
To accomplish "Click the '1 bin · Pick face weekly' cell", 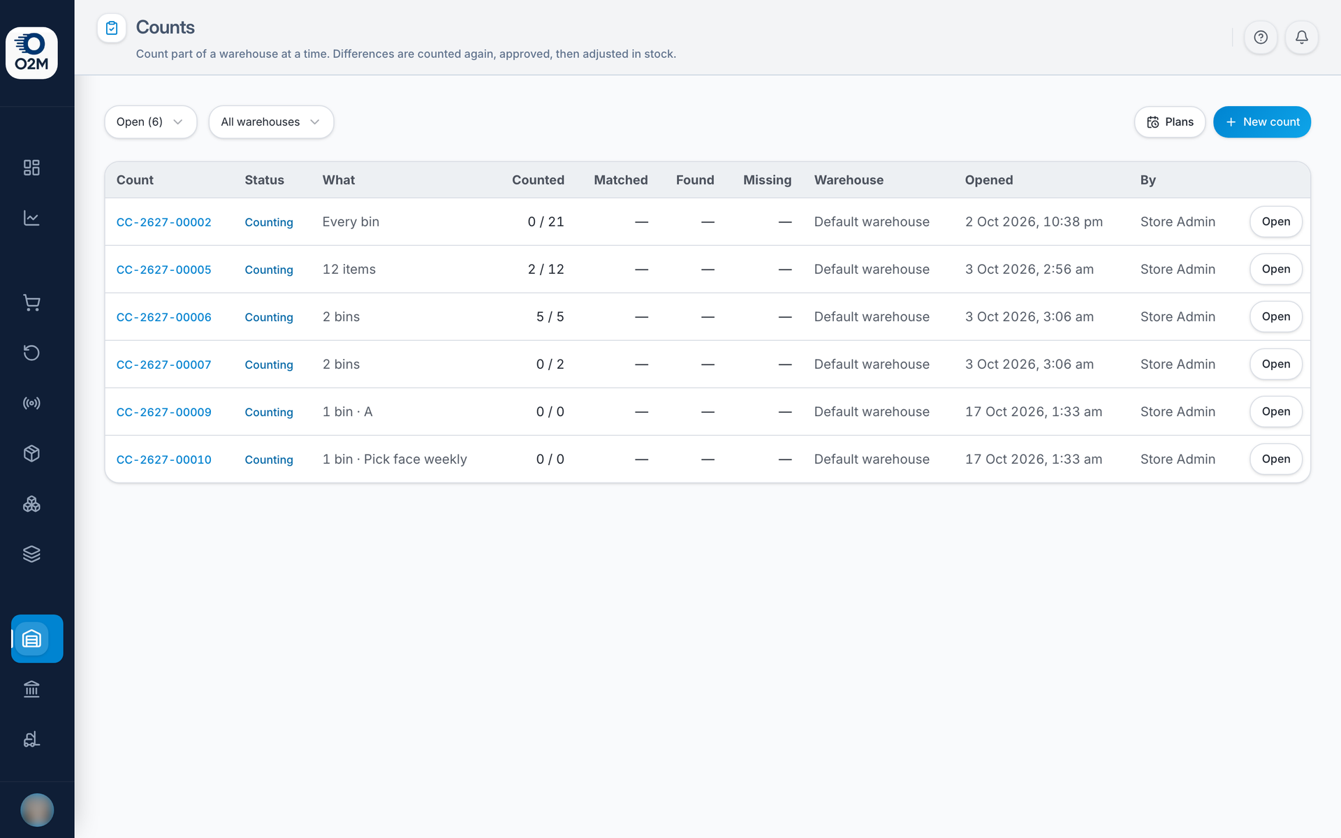I will pos(395,460).
